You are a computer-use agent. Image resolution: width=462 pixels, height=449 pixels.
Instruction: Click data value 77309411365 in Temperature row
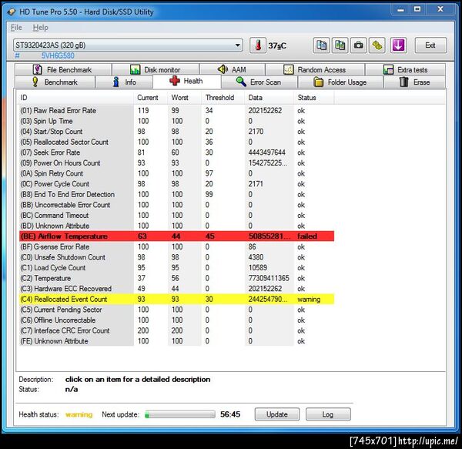pyautogui.click(x=269, y=278)
